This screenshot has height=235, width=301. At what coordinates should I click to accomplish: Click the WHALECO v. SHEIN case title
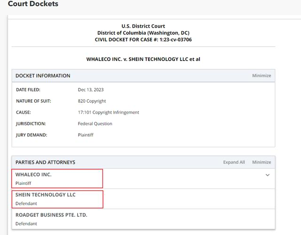(x=143, y=60)
